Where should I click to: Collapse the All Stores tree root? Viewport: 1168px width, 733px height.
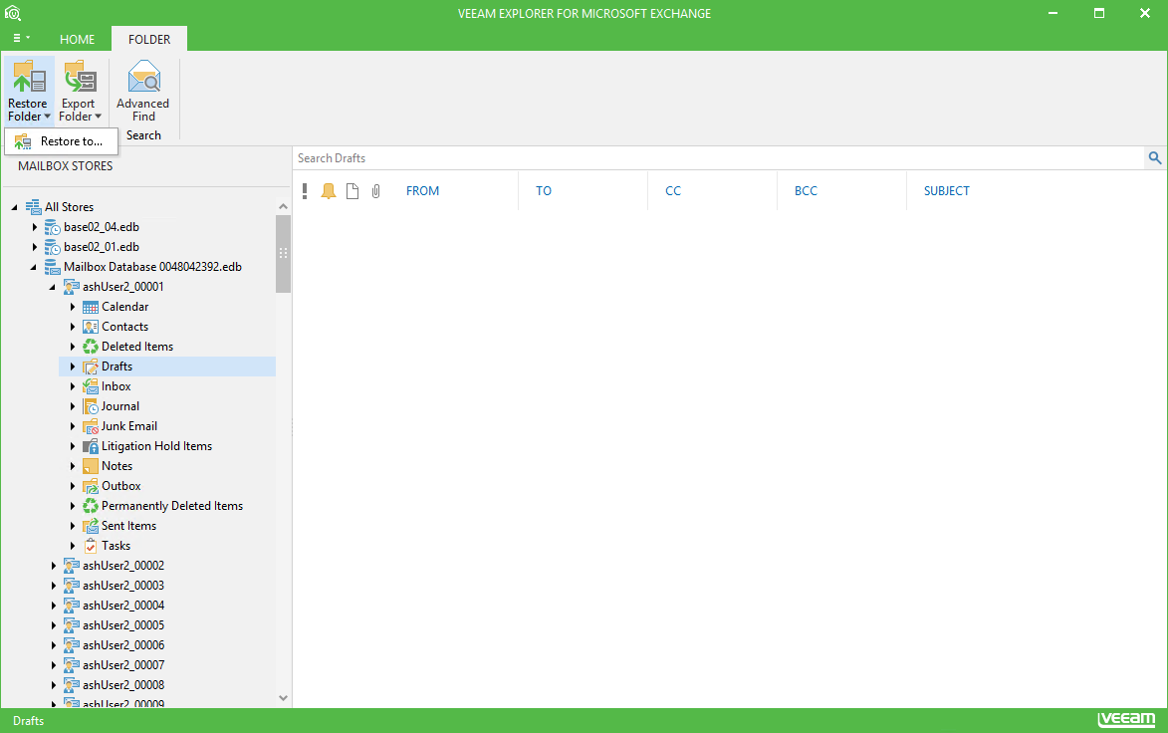point(14,208)
